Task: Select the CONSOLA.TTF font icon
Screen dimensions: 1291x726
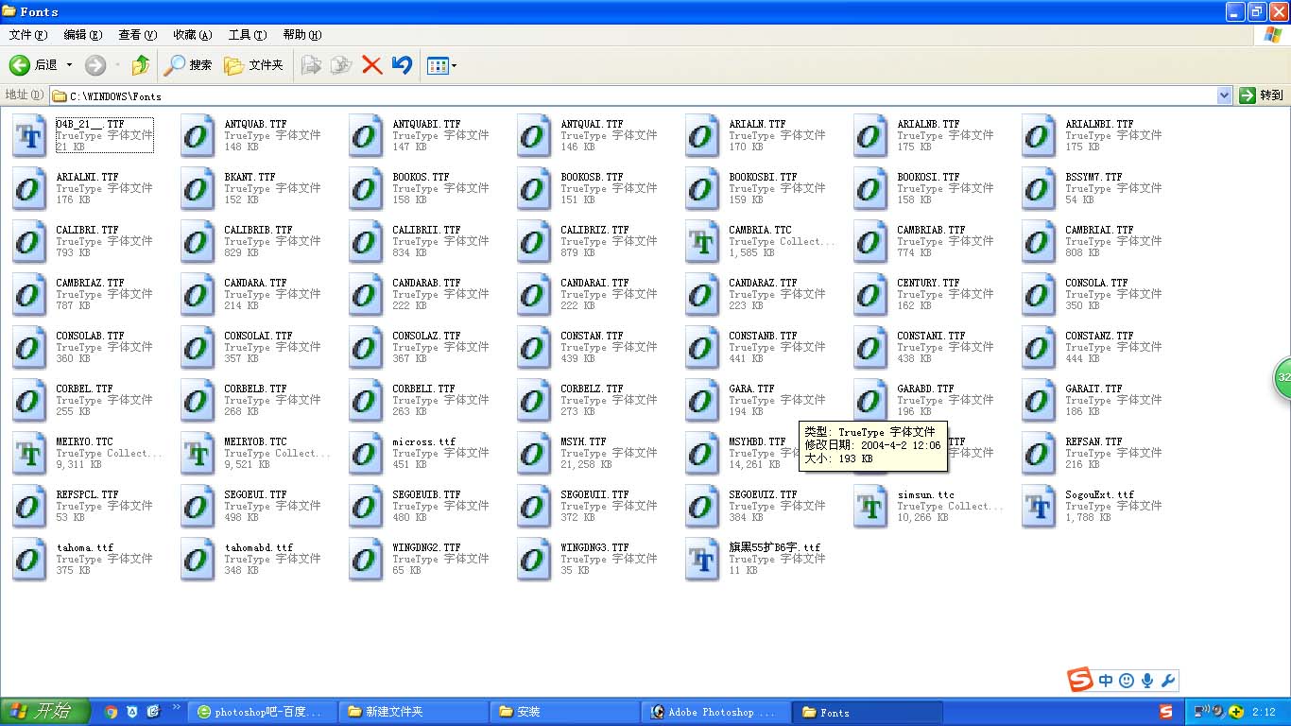Action: (x=1039, y=295)
